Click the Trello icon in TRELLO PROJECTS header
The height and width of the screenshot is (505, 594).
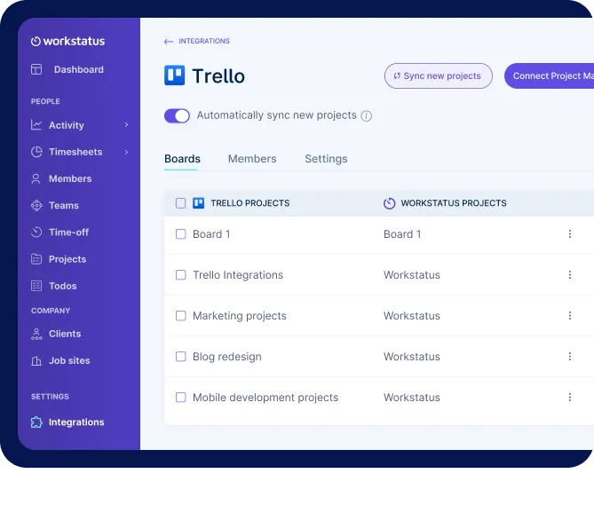[x=199, y=203]
